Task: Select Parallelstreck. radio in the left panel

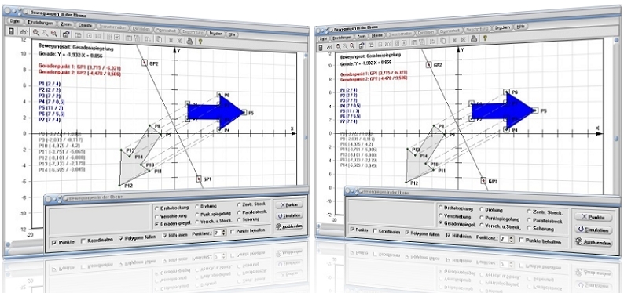Action: coord(239,212)
